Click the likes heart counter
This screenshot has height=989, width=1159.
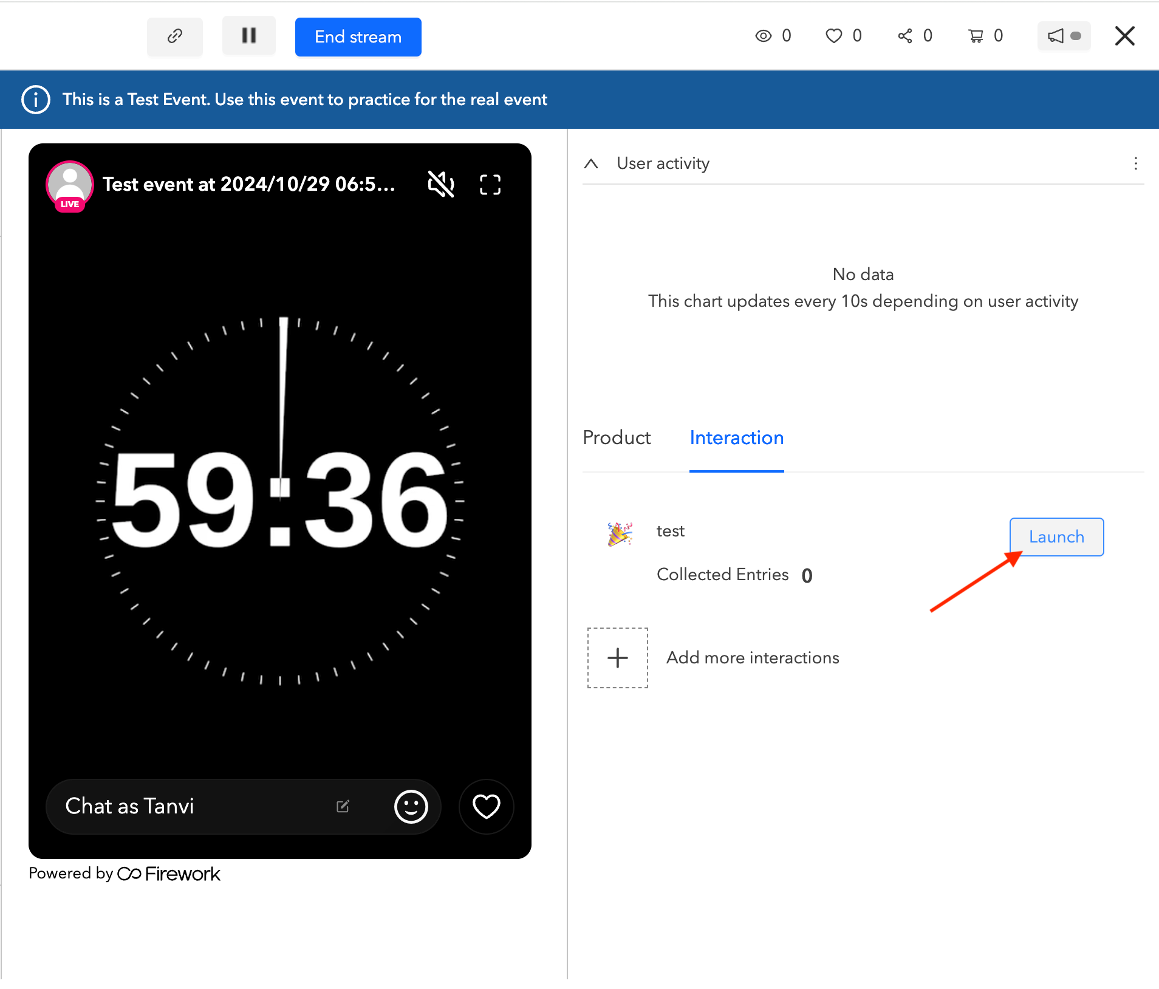(x=844, y=36)
